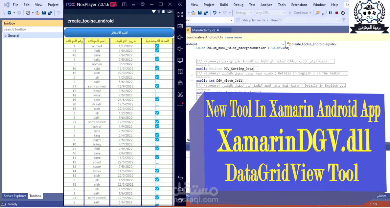
Task: Open the Any CPU platform dropdown
Action: coord(270,12)
